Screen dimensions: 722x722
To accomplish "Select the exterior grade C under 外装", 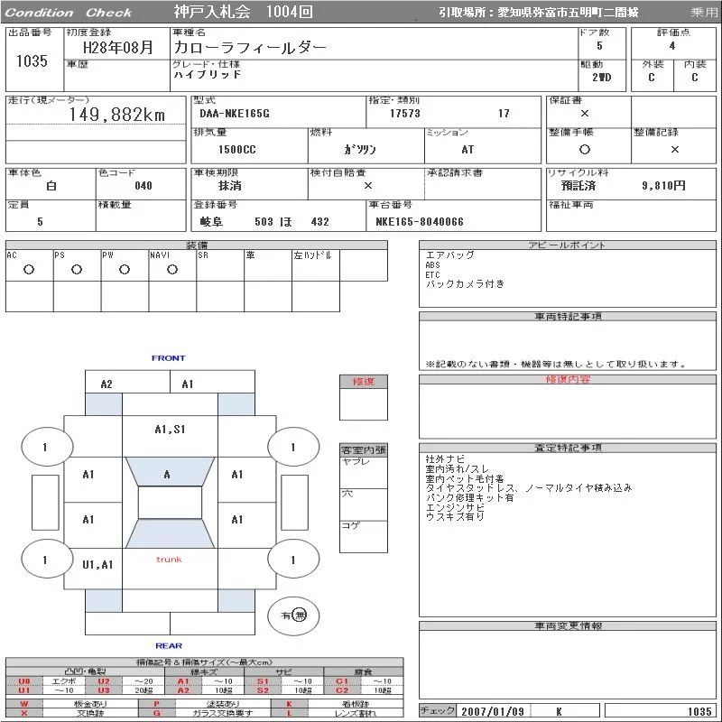I will point(651,78).
